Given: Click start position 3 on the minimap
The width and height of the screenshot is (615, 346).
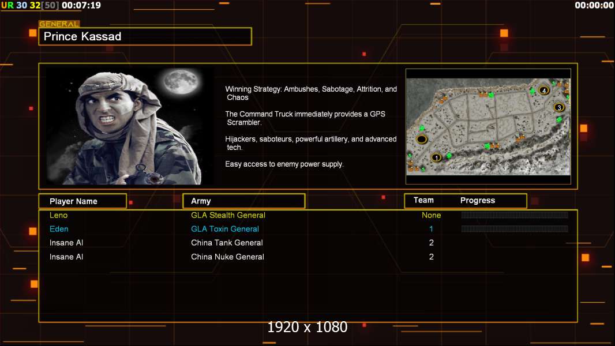Looking at the screenshot, I should pos(559,107).
